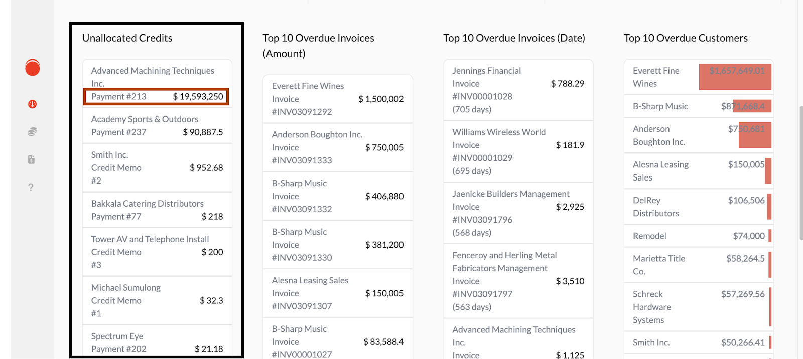This screenshot has height=359, width=803.
Task: Click the Top 10 Overdue Invoices (Amount) heading
Action: point(318,46)
